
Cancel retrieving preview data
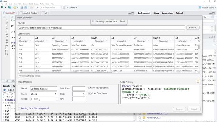pyautogui.click(x=122, y=21)
